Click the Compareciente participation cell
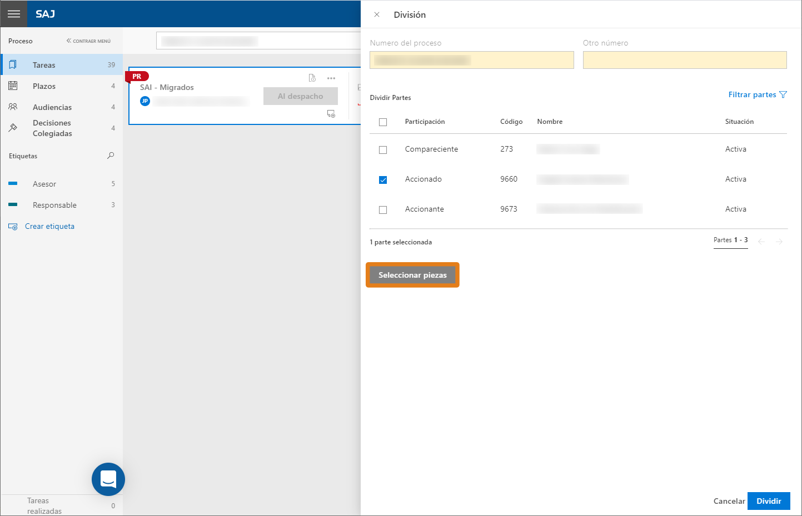 (431, 149)
